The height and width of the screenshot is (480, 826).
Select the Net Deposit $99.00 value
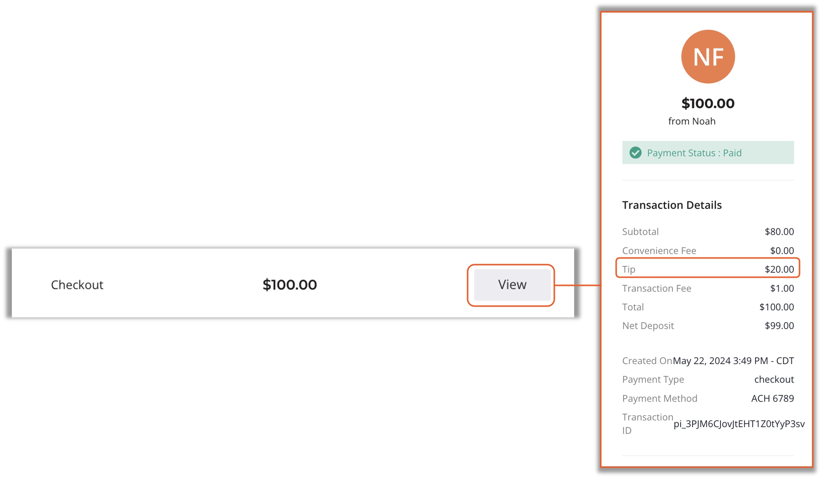[x=779, y=326]
